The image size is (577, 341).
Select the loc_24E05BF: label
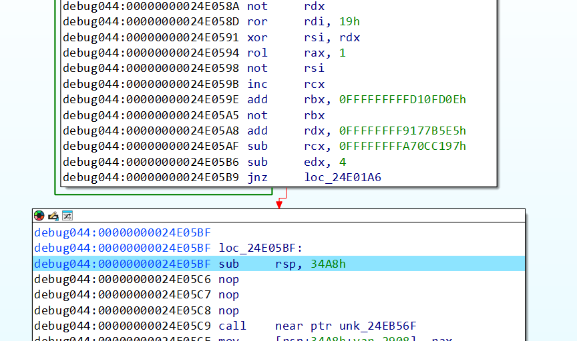[261, 248]
